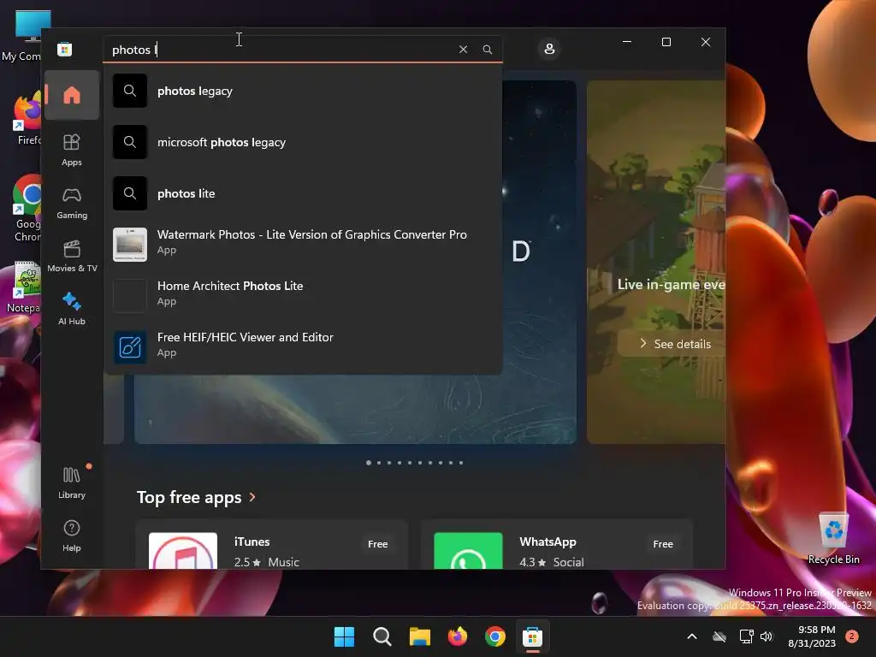Click Watermark Photos app thumbnail icon
Viewport: 876px width, 657px height.
pos(130,244)
